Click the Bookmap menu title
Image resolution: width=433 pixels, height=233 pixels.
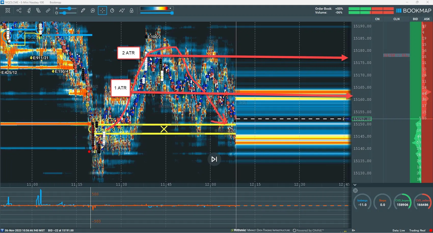[x=55, y=2]
